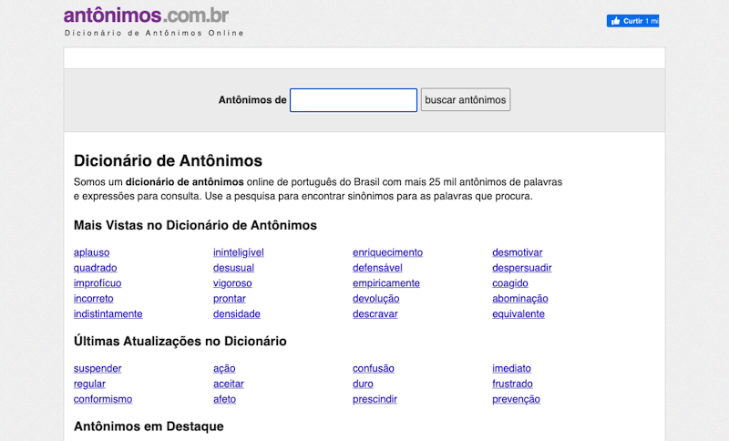Screen dimensions: 729x441
Task: Focus the Antônimos de search field
Action: coord(354,100)
